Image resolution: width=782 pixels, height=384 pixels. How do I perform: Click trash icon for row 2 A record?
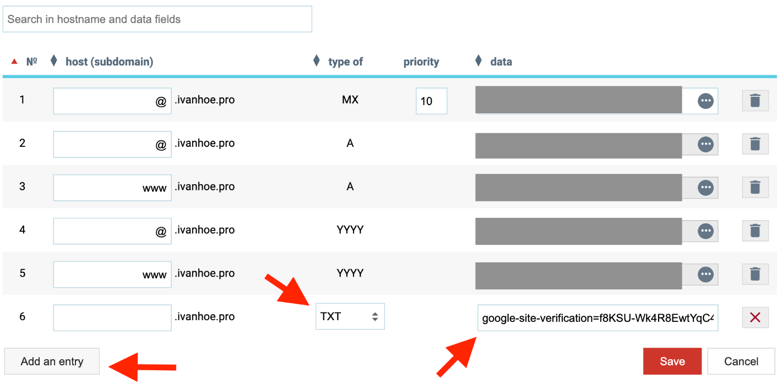[755, 144]
